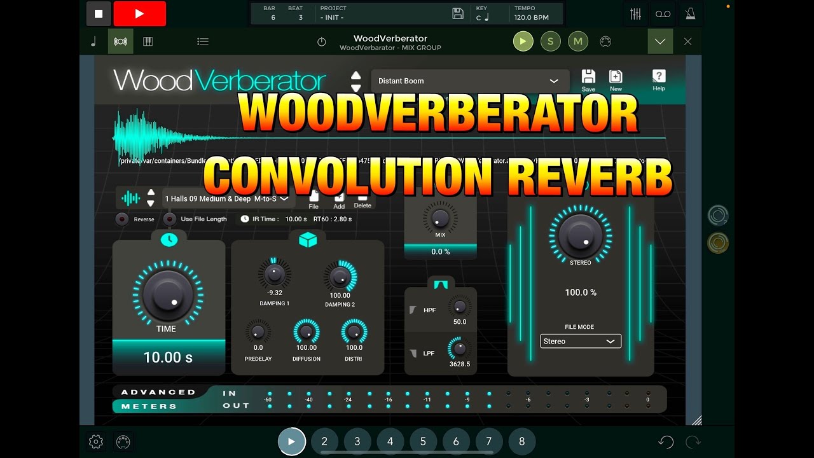Image resolution: width=814 pixels, height=458 pixels.
Task: Click the green play button for WoodVerberator
Action: click(523, 41)
